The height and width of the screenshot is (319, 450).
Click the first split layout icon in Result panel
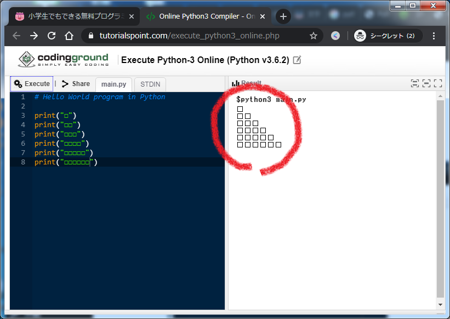pos(415,83)
